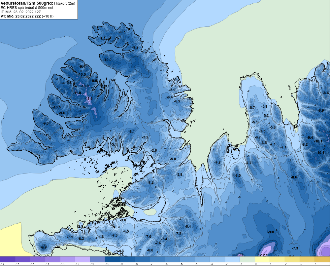
Task: Select legend color band between -13 and -12
Action: click(67, 259)
